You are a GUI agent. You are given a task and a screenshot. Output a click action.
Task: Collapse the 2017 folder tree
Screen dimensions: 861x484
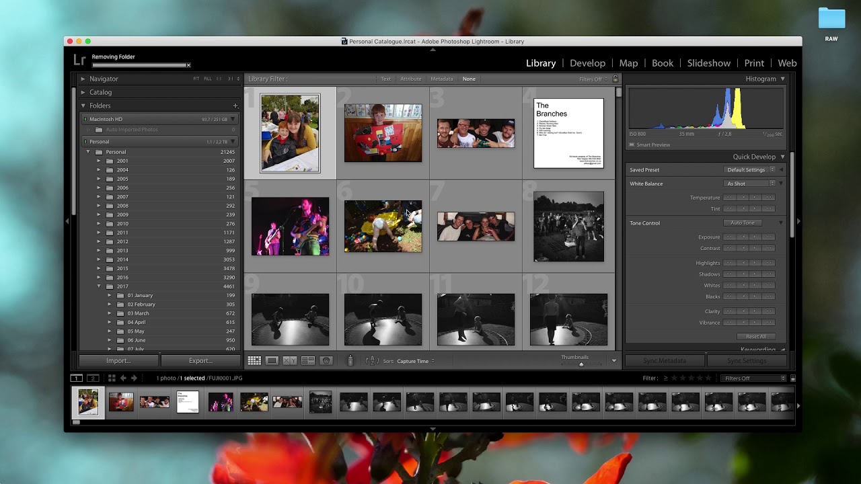(99, 286)
